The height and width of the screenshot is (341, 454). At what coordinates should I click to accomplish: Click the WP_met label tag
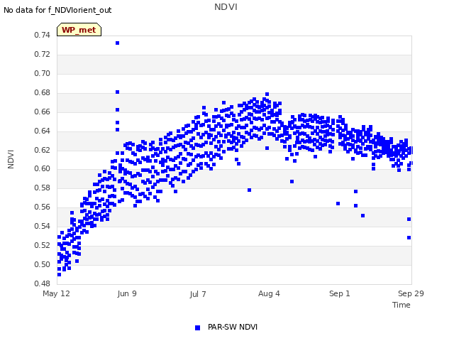pyautogui.click(x=79, y=30)
